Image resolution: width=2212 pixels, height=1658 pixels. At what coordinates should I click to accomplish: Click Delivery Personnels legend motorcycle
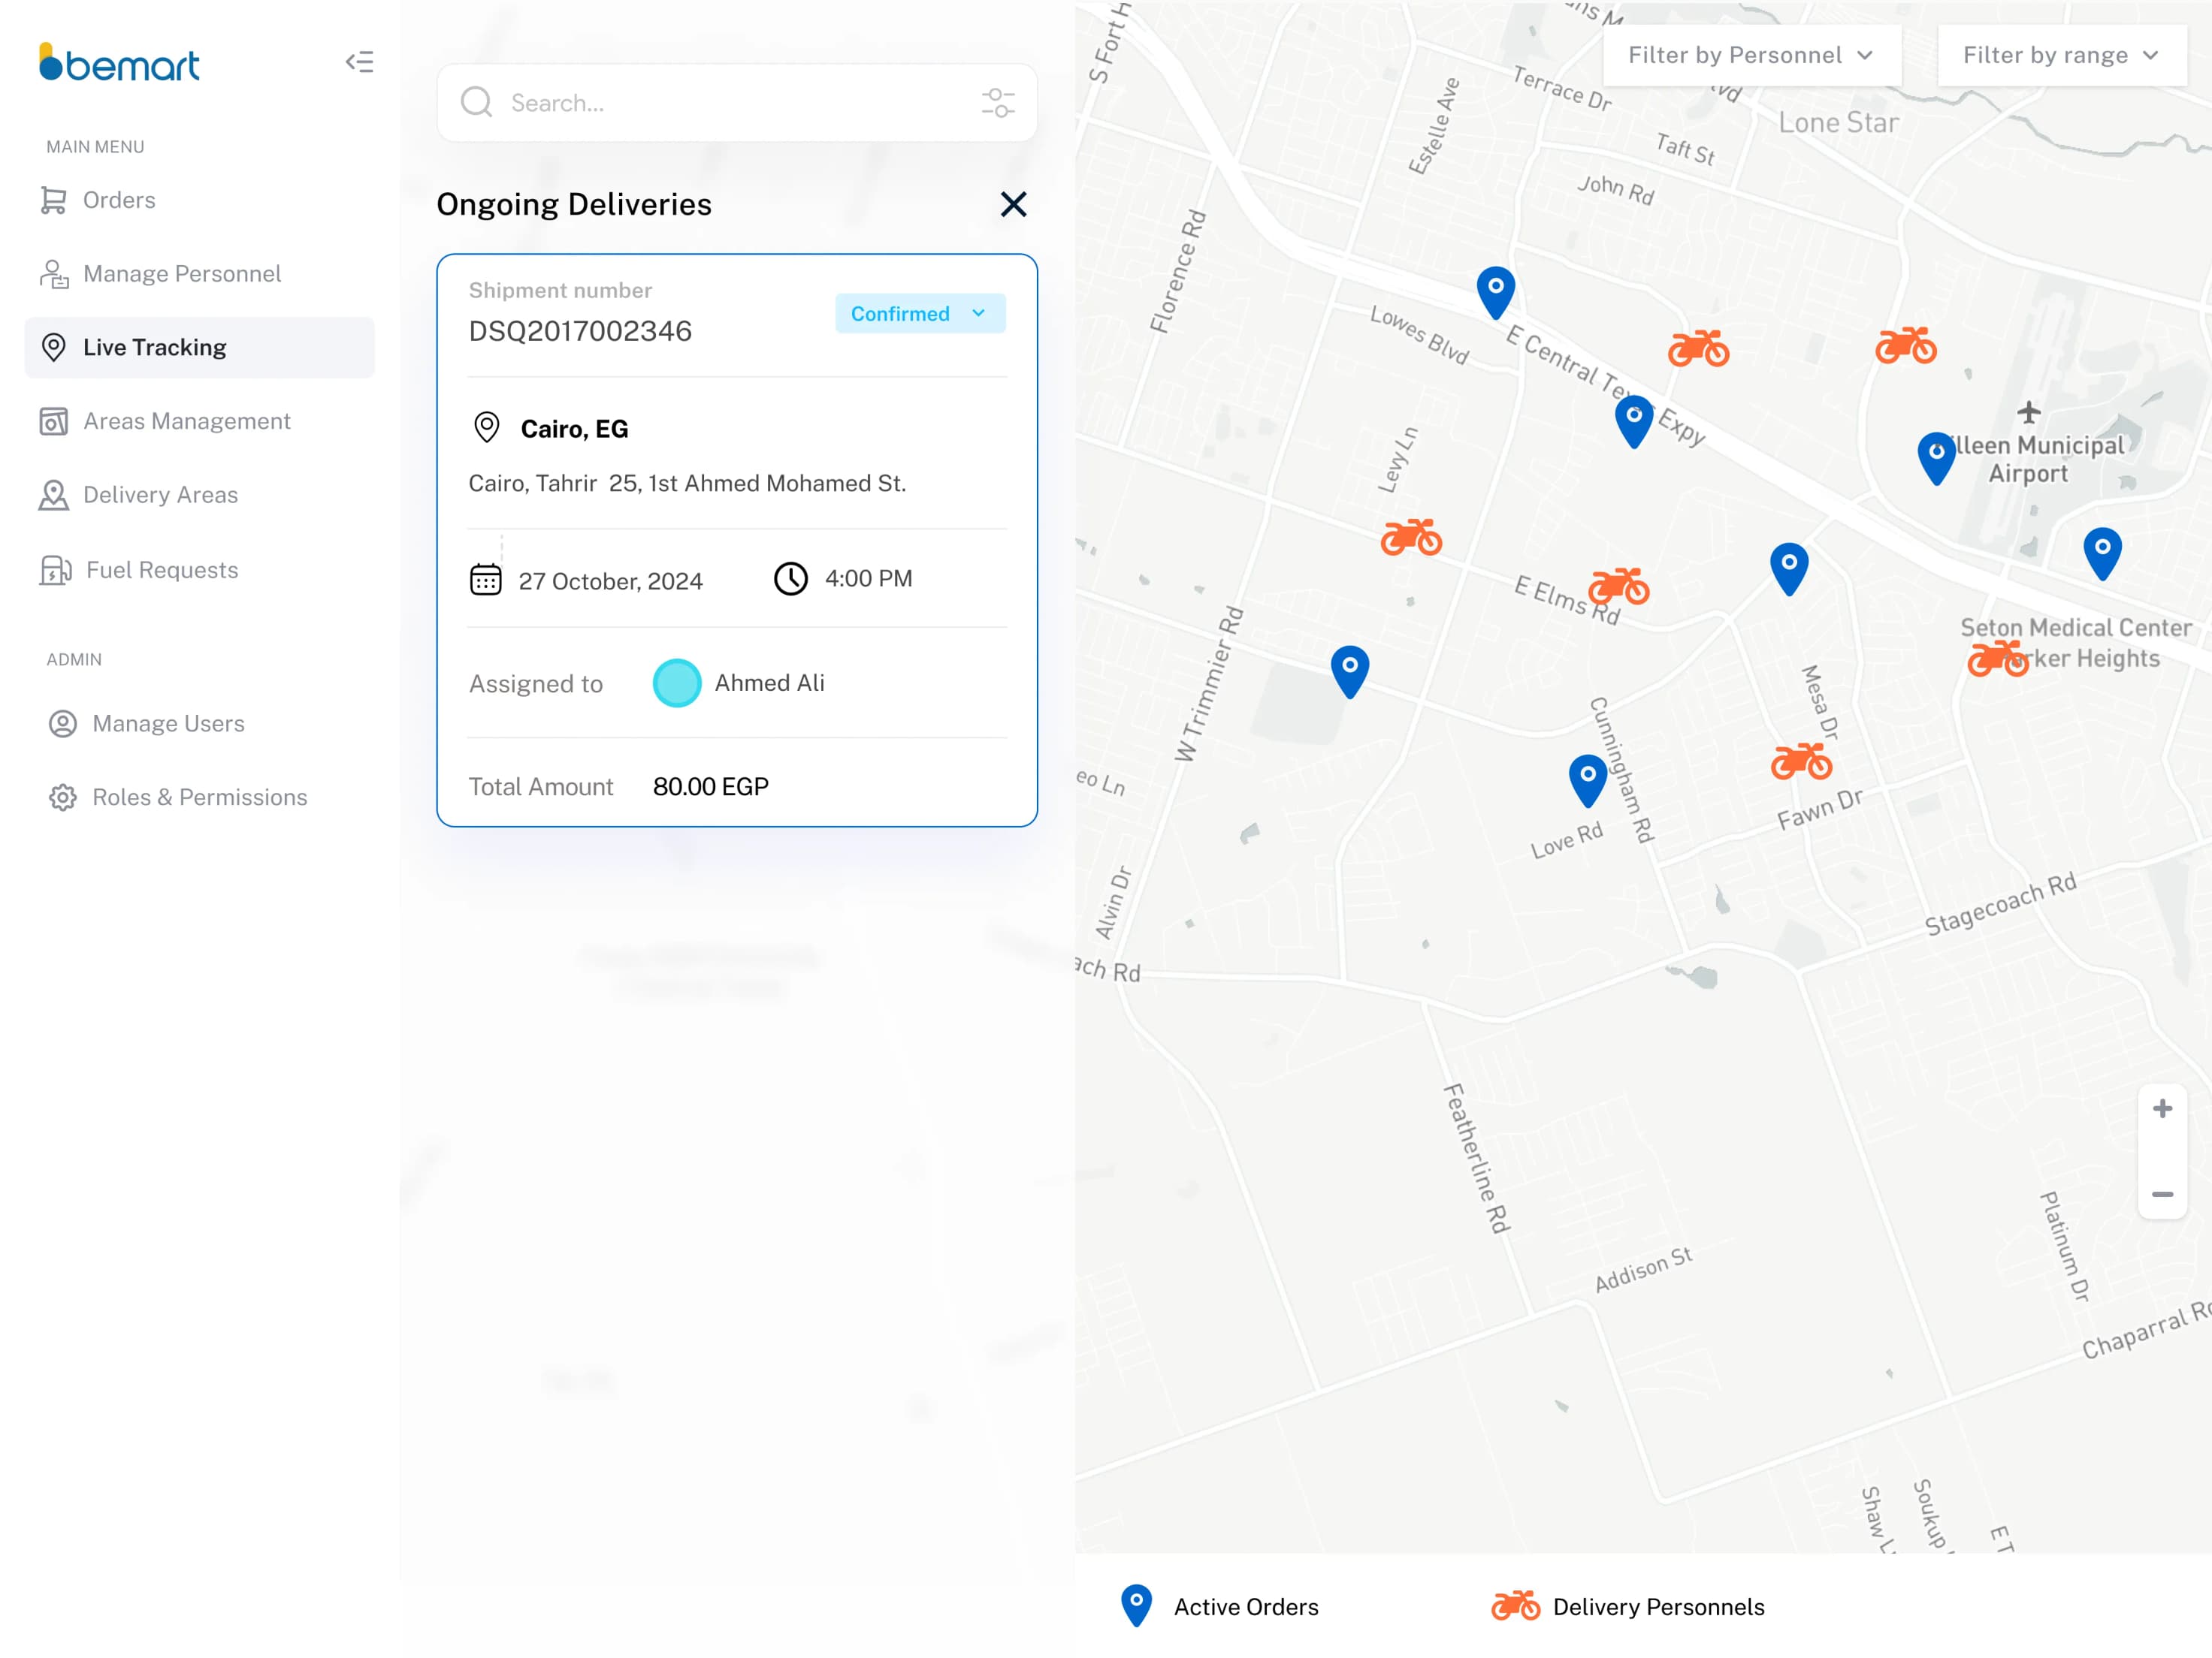pyautogui.click(x=1515, y=1605)
